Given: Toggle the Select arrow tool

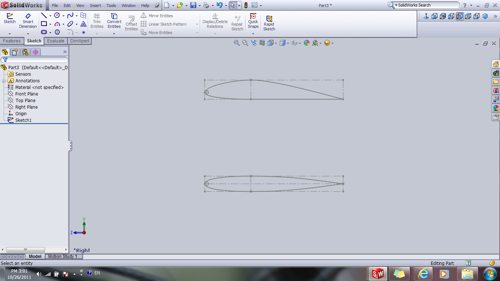Looking at the screenshot, I should pos(233,5).
